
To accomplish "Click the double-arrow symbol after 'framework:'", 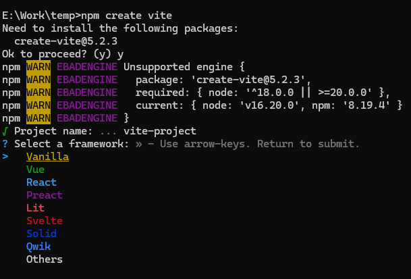I will pos(138,144).
